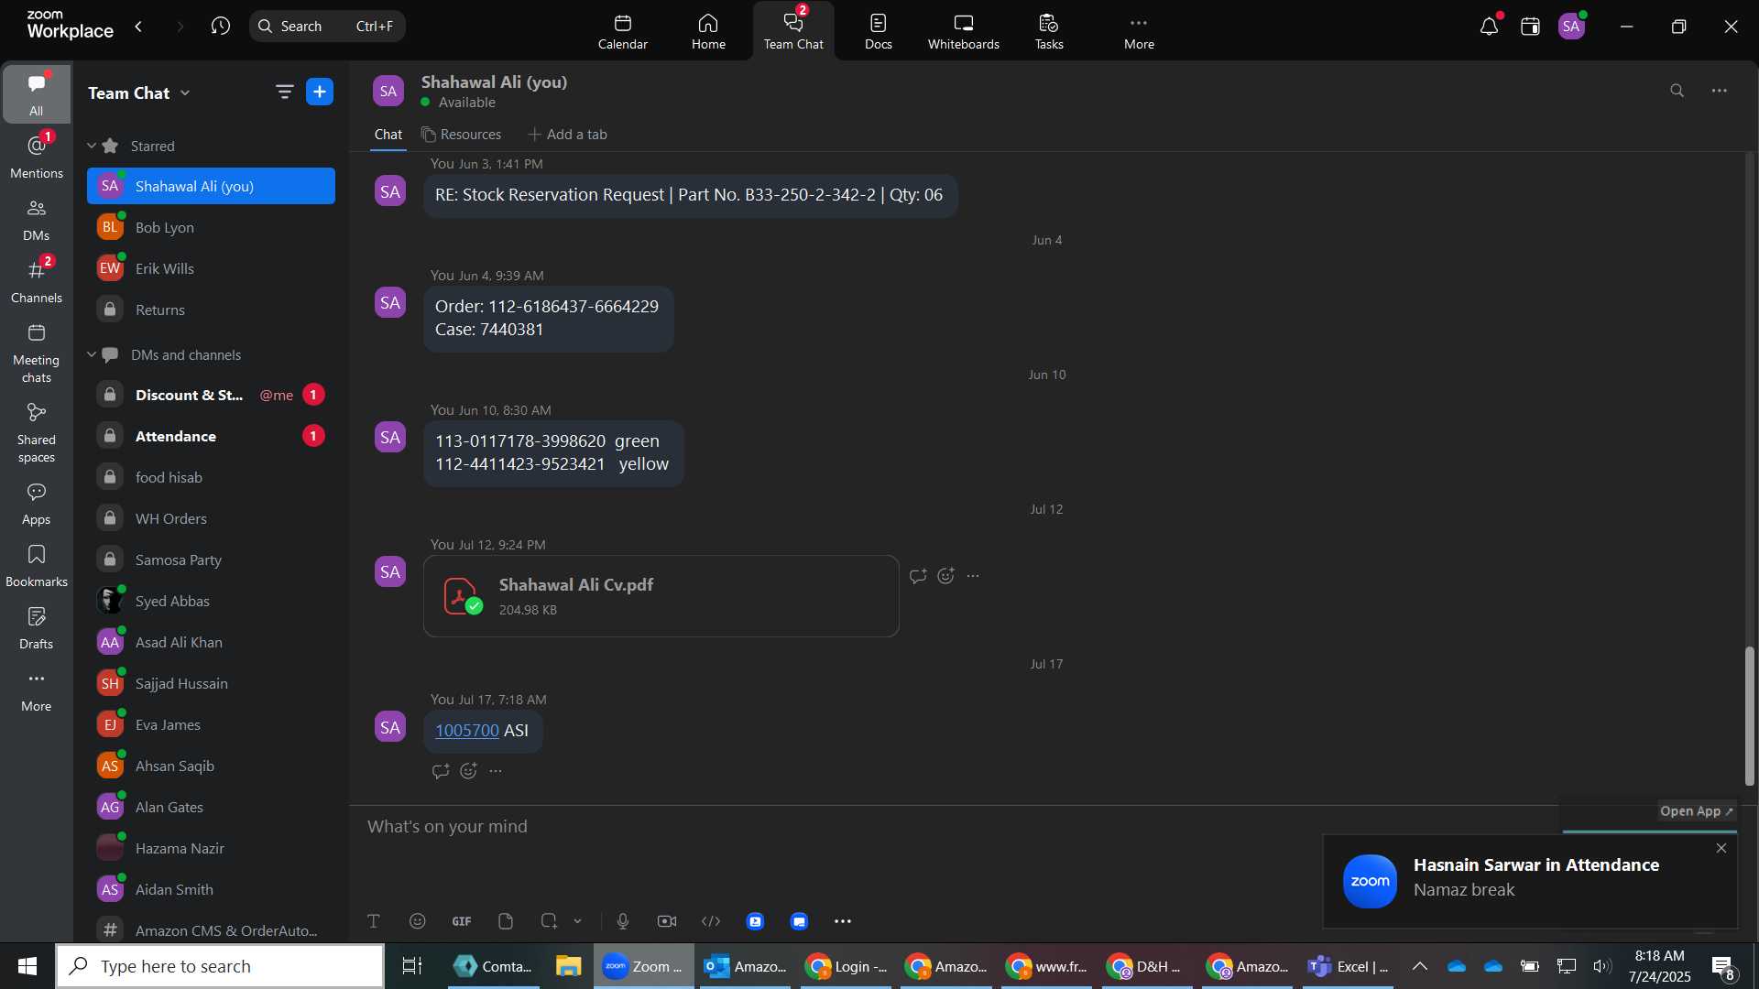This screenshot has height=989, width=1759.
Task: Open Drafts in the sidebar
Action: click(x=37, y=628)
